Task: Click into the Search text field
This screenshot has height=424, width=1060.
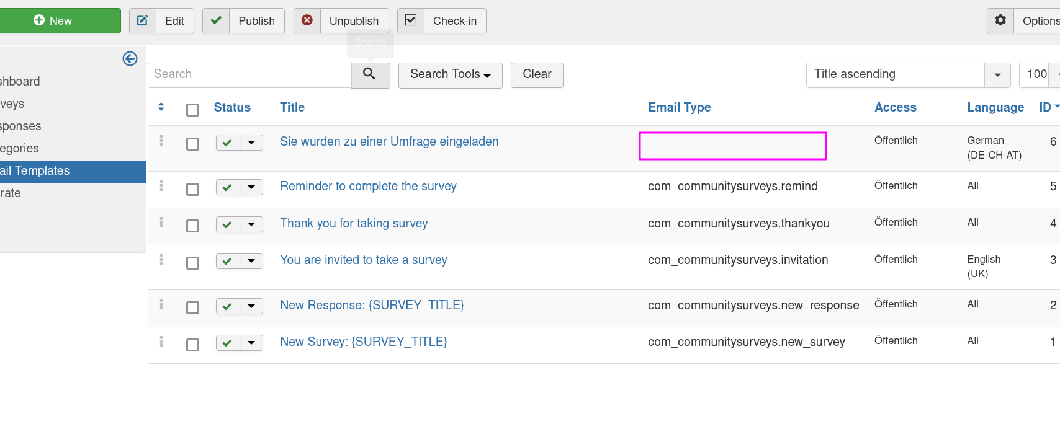Action: (249, 74)
